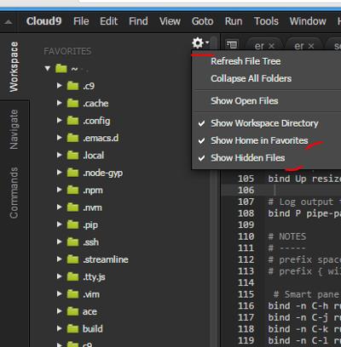
Task: Click line number 115 in gutter
Action: tap(246, 294)
